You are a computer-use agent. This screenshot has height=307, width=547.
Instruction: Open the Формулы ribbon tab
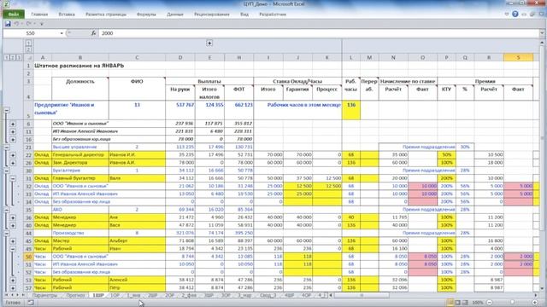pyautogui.click(x=146, y=14)
